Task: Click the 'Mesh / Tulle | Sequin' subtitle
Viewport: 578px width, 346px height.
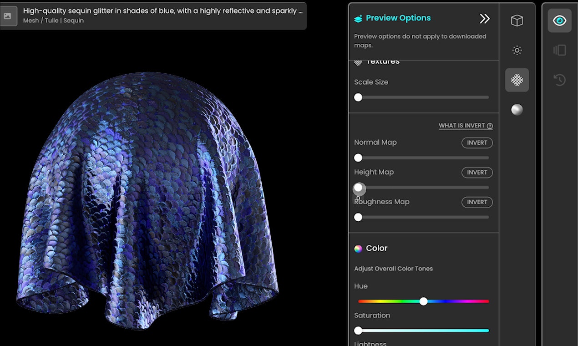Action: (53, 20)
